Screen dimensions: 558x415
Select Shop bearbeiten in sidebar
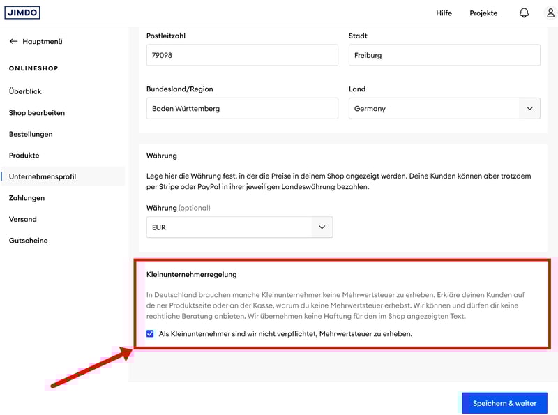pyautogui.click(x=36, y=113)
